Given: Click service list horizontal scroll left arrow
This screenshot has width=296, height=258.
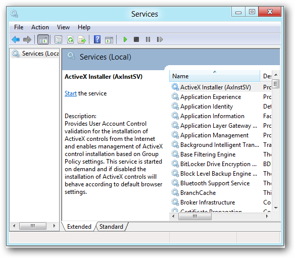Looking at the screenshot, I should (x=173, y=216).
